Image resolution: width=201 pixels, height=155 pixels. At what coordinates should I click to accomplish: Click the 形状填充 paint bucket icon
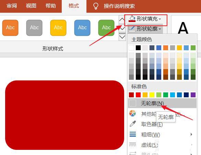132,19
